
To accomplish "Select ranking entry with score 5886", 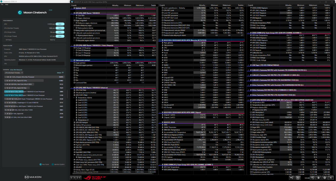I will 34,92.
